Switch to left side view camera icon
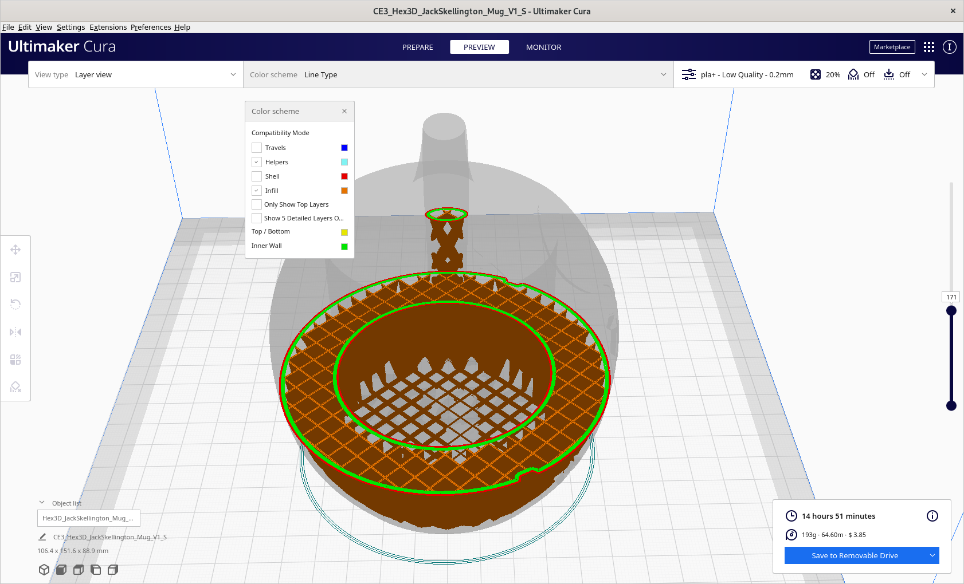This screenshot has width=964, height=584. (96, 570)
